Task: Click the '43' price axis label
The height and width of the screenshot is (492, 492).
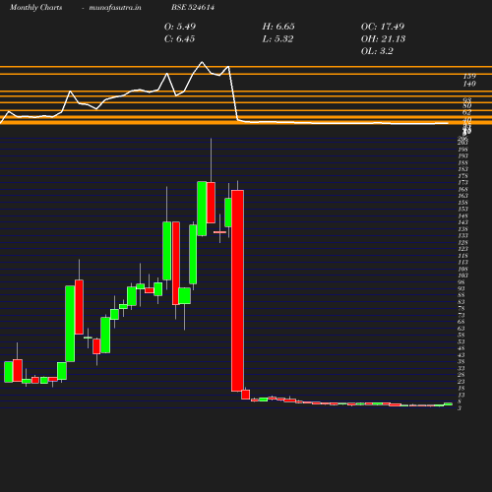Action: click(x=461, y=355)
